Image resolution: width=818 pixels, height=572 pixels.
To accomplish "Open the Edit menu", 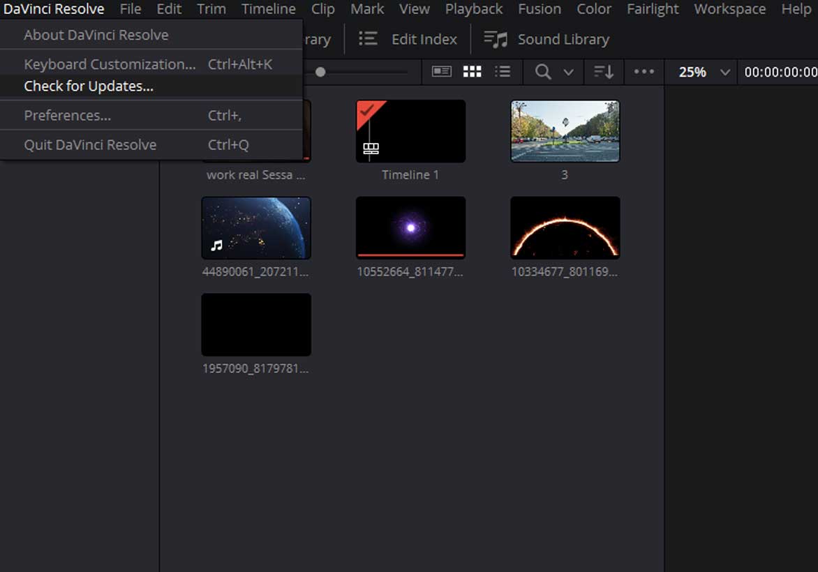I will pyautogui.click(x=169, y=9).
